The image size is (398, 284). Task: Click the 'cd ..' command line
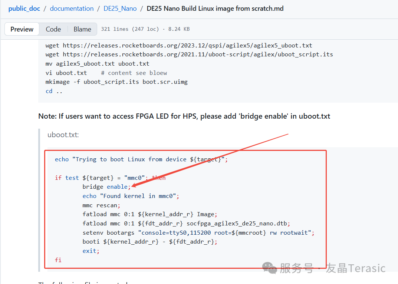point(54,91)
